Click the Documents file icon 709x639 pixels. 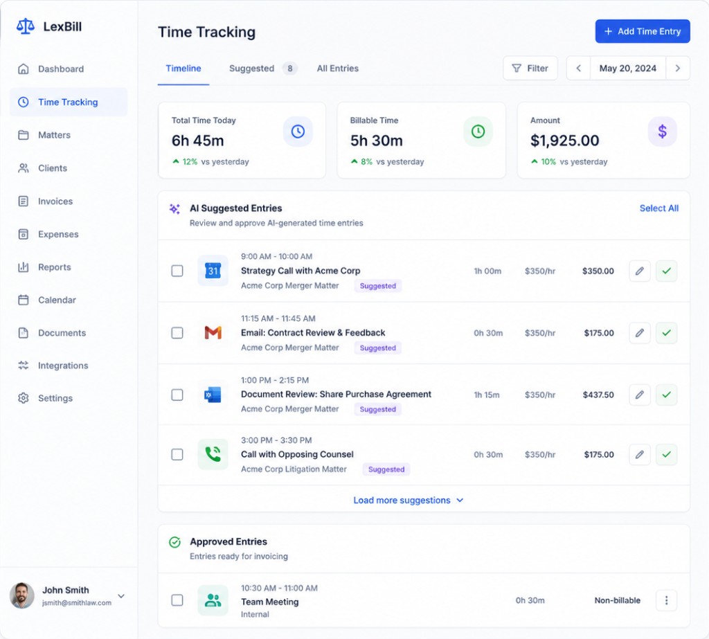coord(23,333)
